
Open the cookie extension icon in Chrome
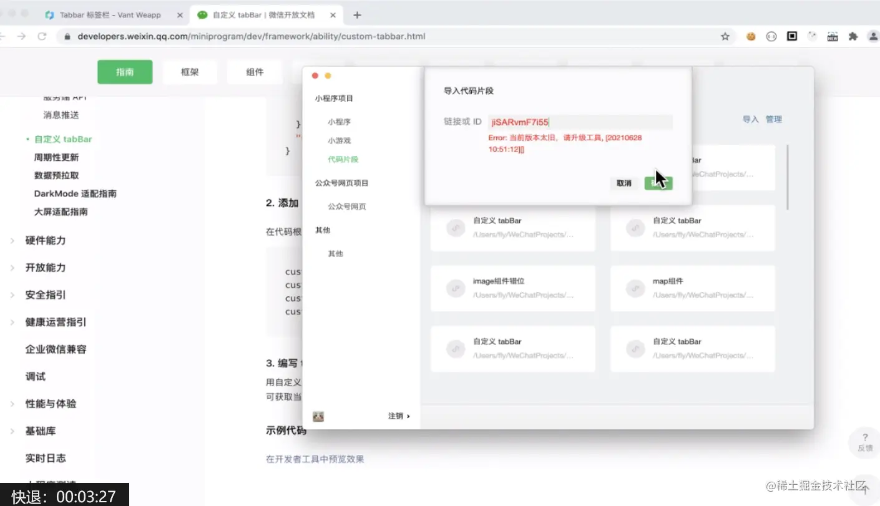click(751, 36)
